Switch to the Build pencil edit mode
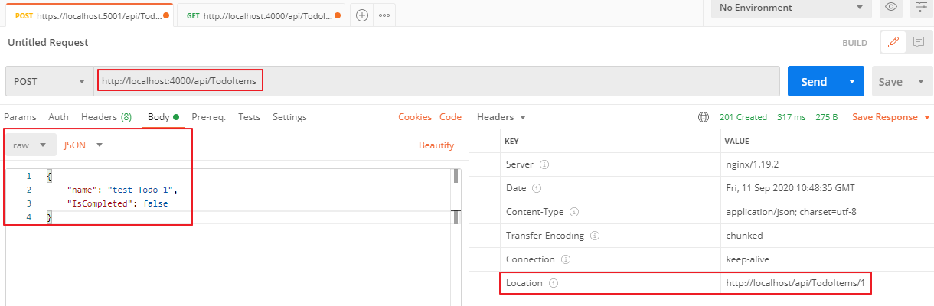Viewport: 934px width, 306px height. (893, 43)
